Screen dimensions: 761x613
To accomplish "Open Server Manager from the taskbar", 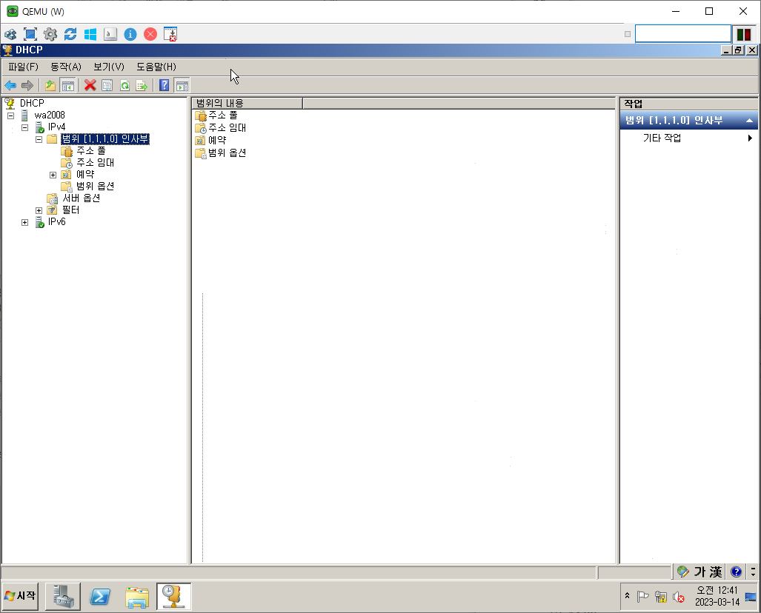I will (x=63, y=596).
